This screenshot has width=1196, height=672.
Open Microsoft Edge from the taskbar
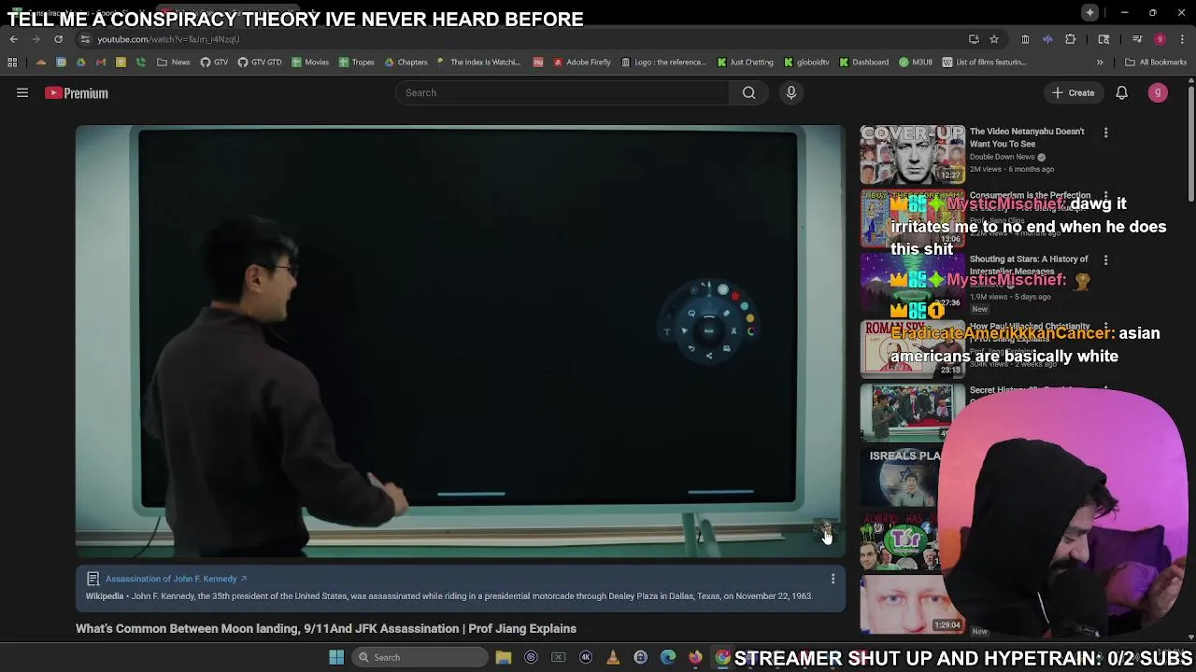668,657
